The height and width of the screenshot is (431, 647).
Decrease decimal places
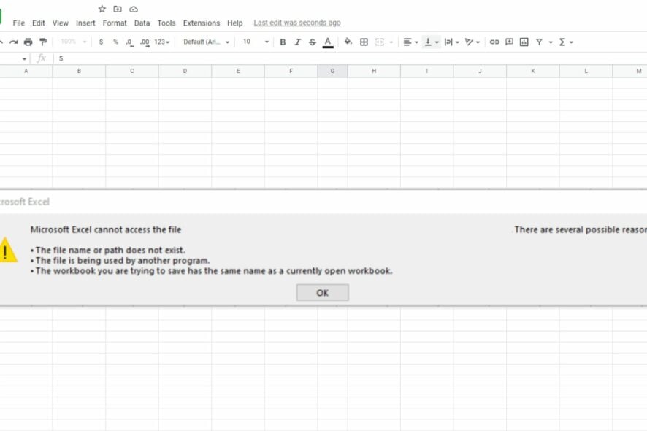point(129,42)
